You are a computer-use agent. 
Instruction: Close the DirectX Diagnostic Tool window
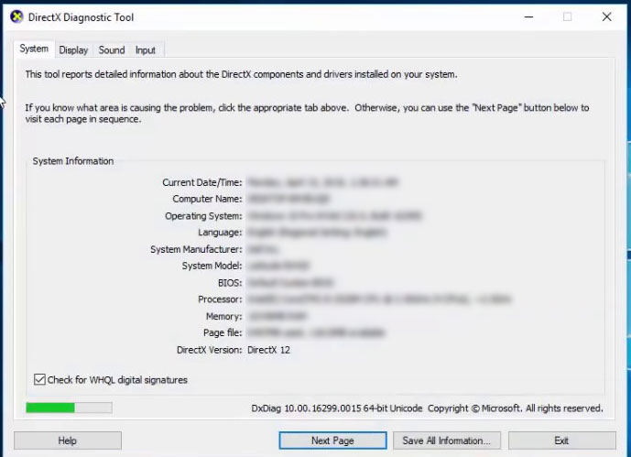tap(607, 16)
